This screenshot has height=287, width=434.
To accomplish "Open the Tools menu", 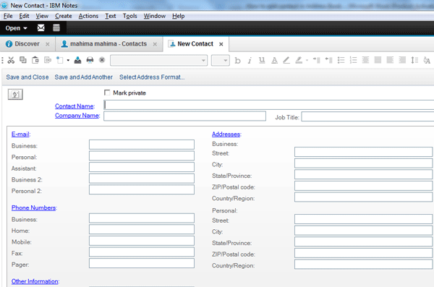I will tap(129, 16).
